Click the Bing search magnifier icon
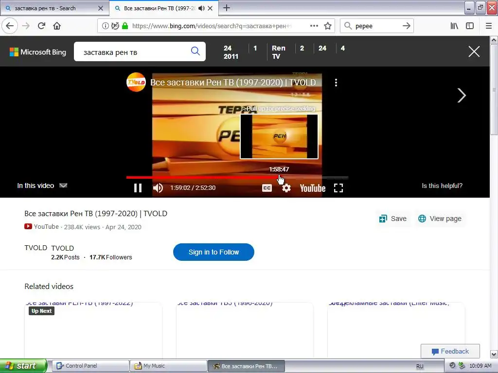Viewport: 498px width, 373px height. tap(196, 51)
